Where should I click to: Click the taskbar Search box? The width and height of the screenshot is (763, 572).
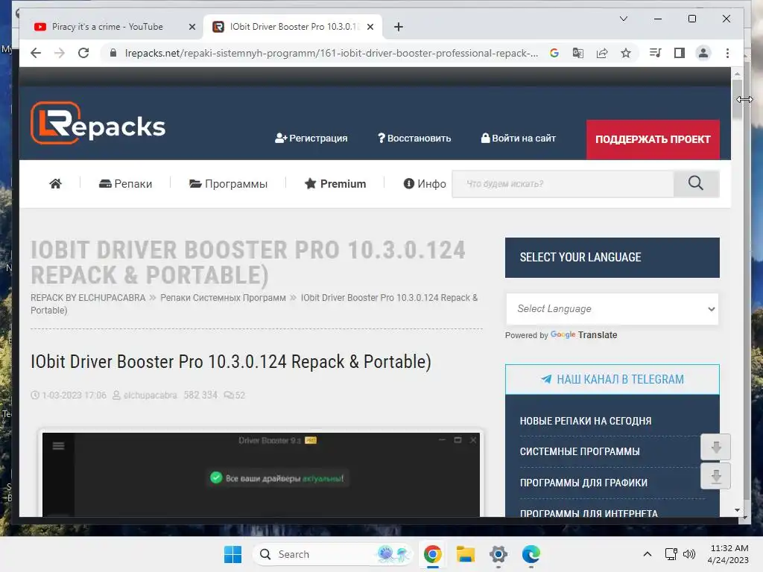click(332, 554)
